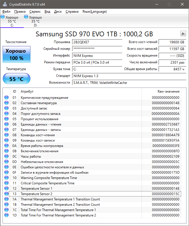189x226 pixels.
Task: Open the Язык(Language) menu
Action: 94,12
